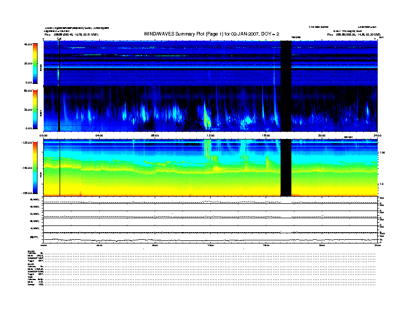
Task: Click the 16:00 label under the RAD1 spectrogram
Action: [x=266, y=135]
